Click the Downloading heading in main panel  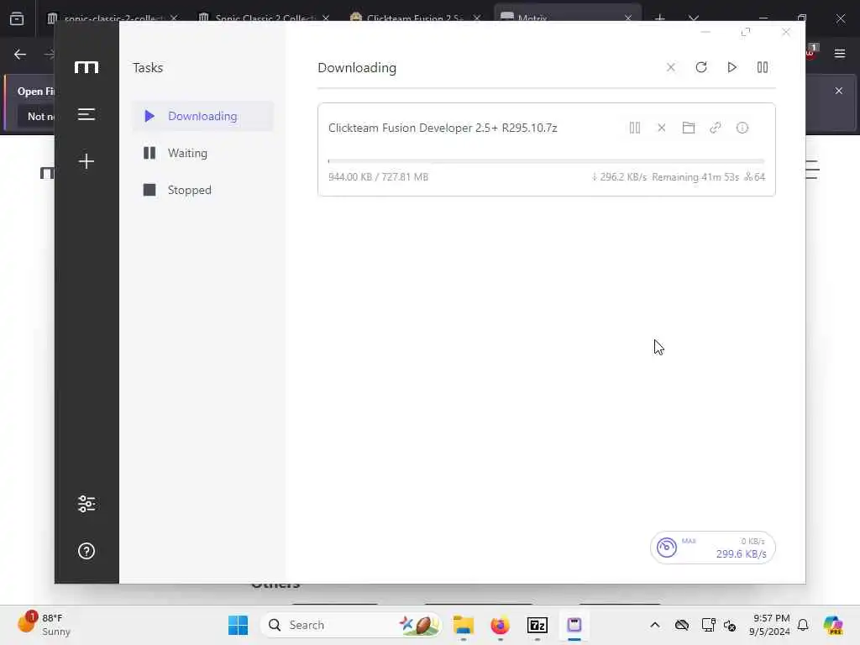(x=357, y=68)
